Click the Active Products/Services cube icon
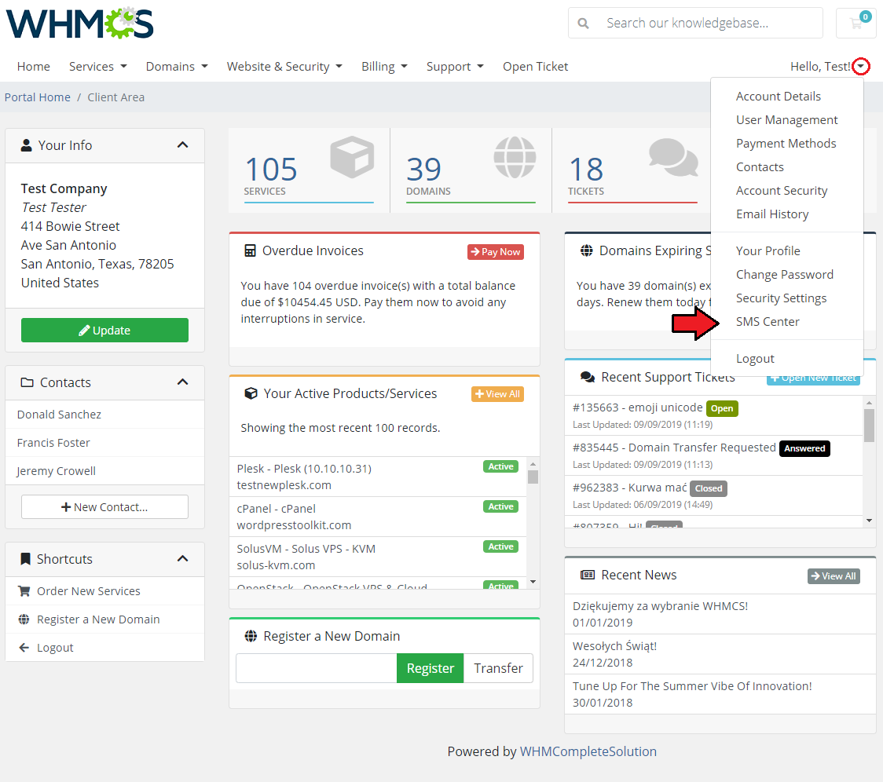 (251, 393)
